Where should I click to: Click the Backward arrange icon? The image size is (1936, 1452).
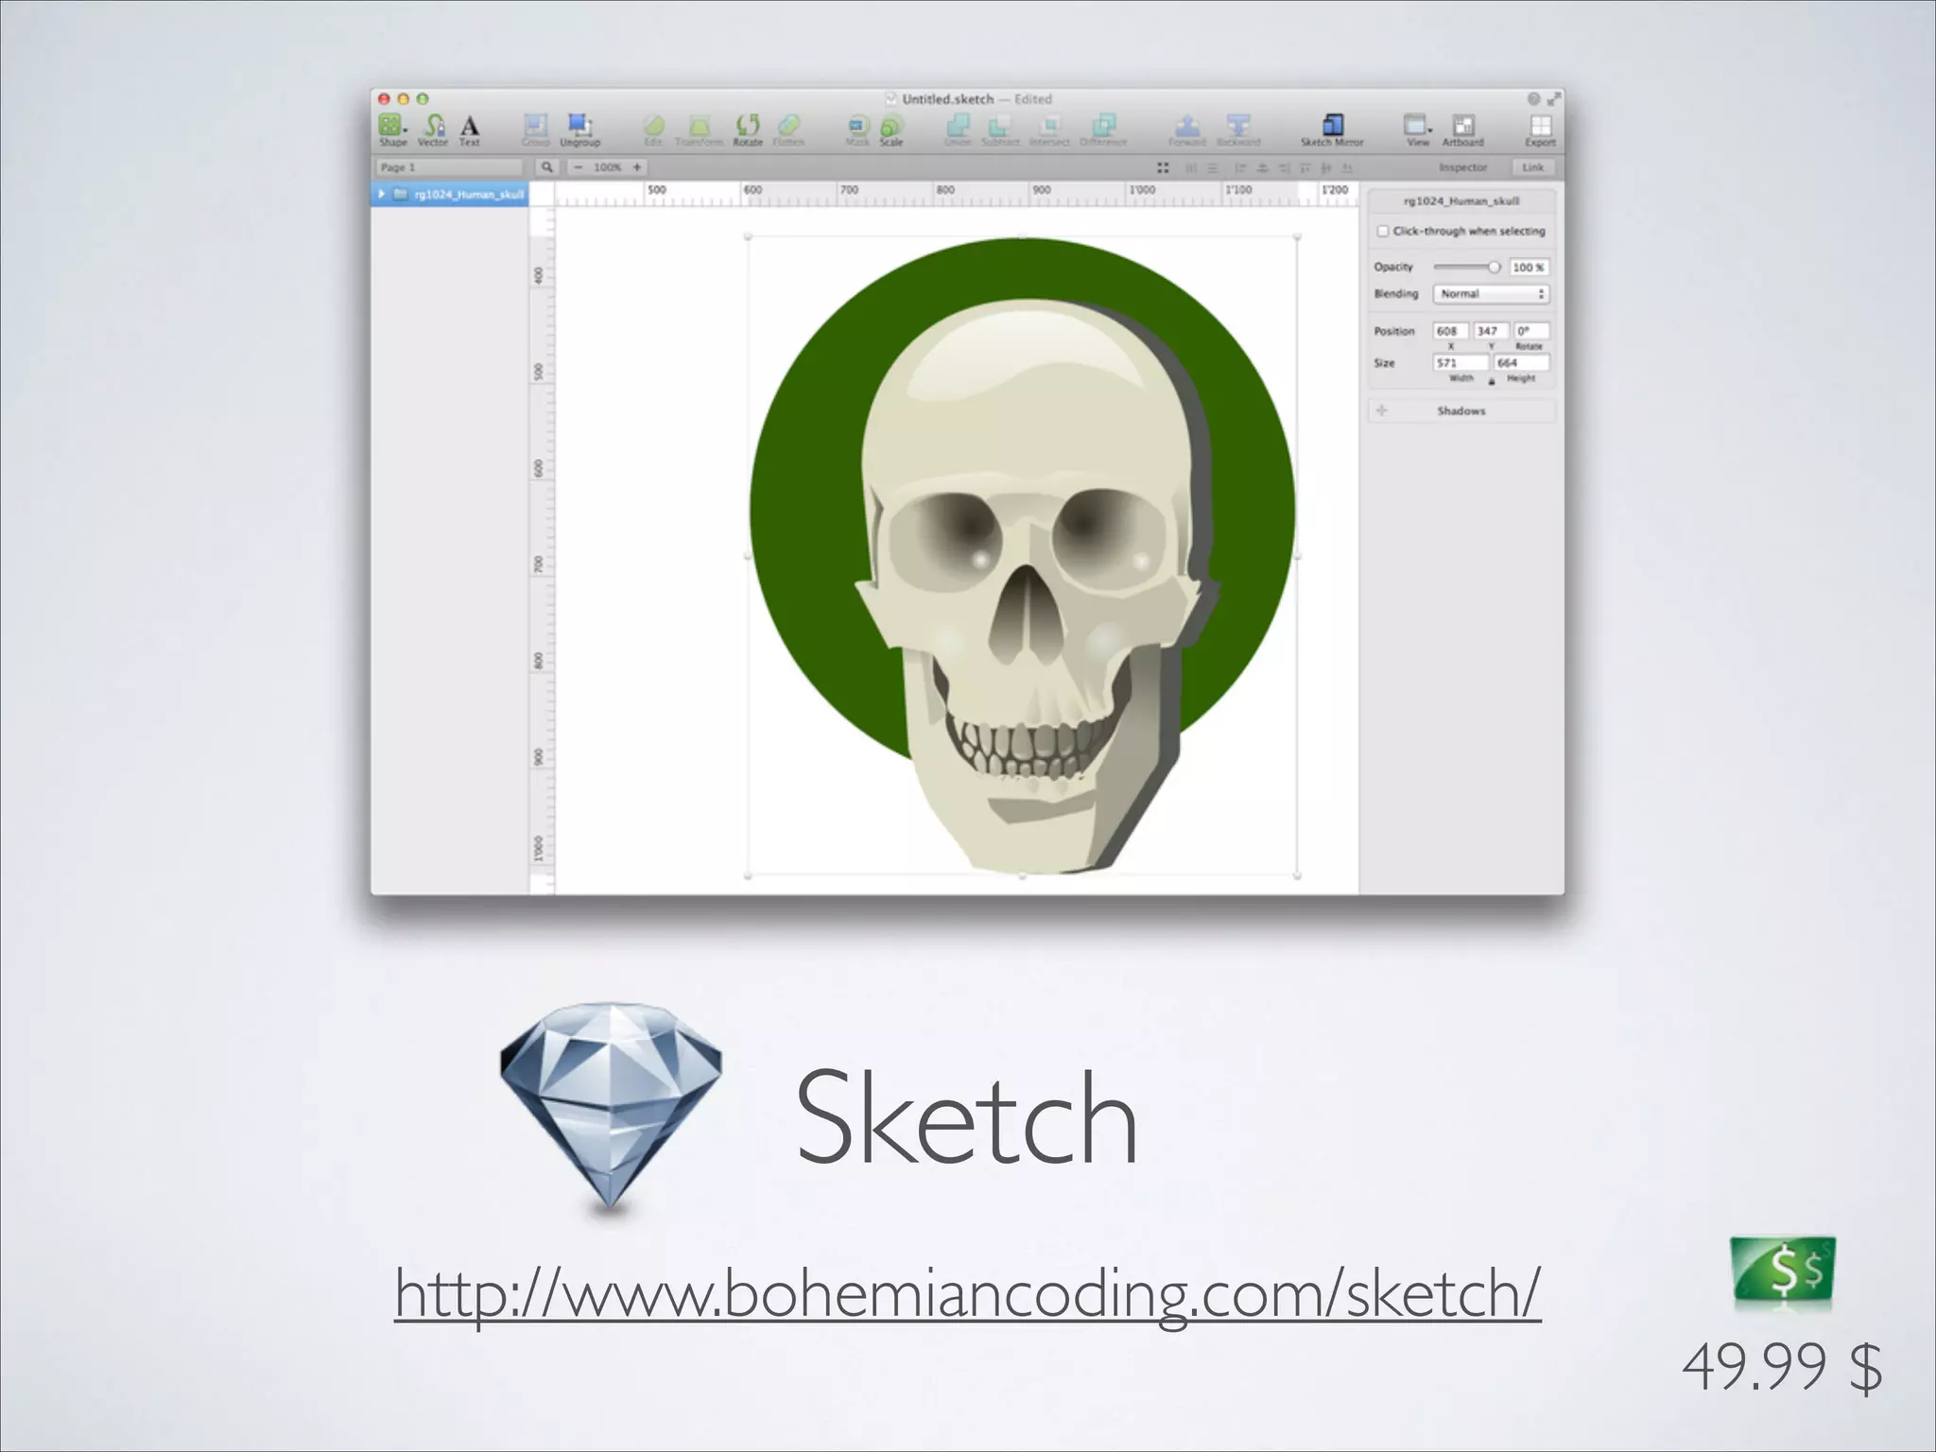pyautogui.click(x=1238, y=130)
